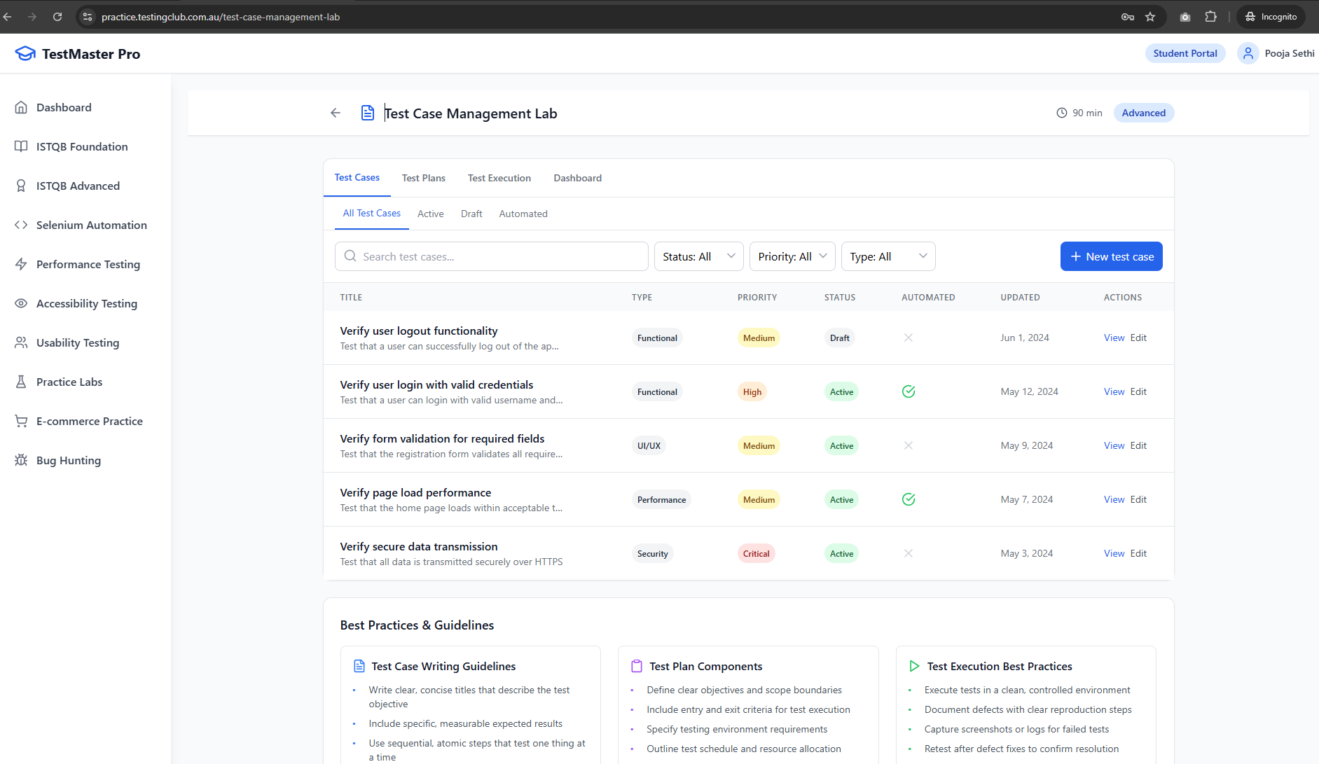Click the Critical priority badge
This screenshot has height=764, width=1319.
point(757,553)
